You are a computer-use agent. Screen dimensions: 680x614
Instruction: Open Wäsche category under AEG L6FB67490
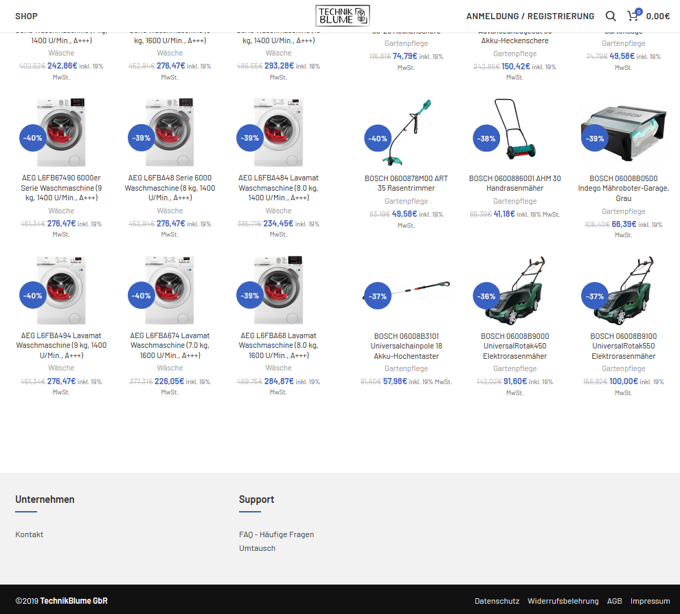coord(61,211)
